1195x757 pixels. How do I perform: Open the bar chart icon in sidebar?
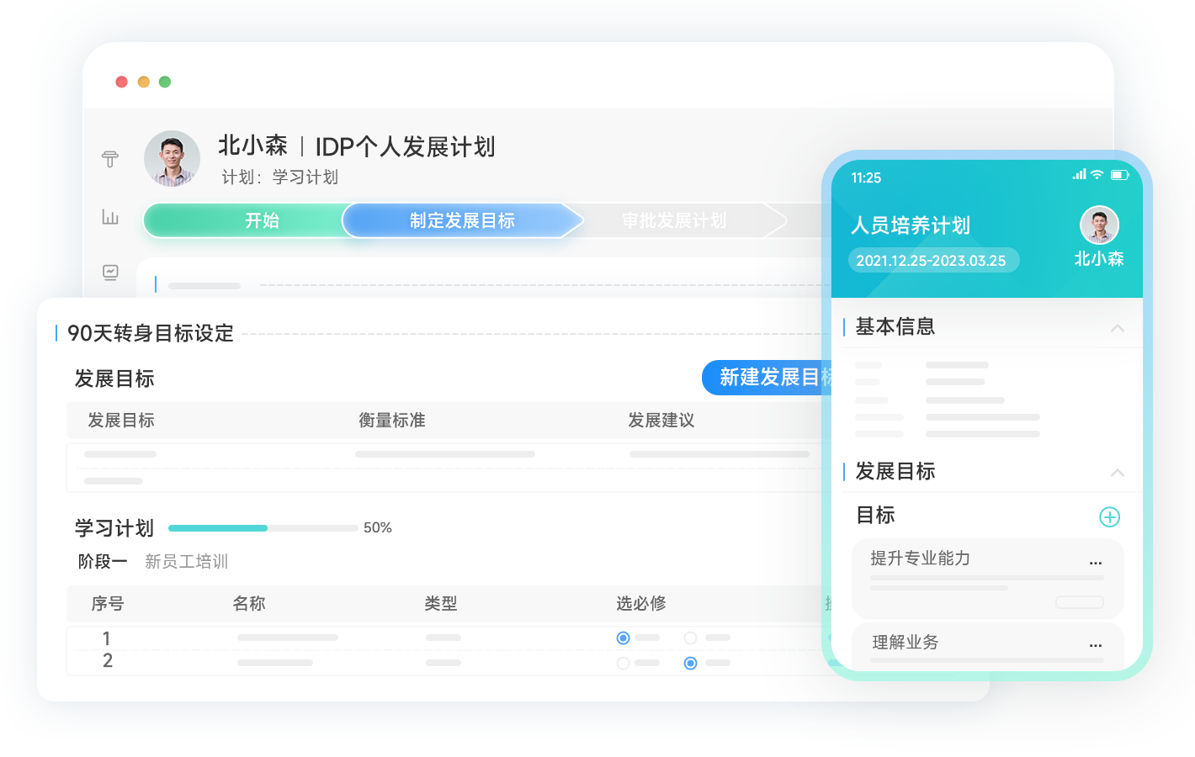110,217
